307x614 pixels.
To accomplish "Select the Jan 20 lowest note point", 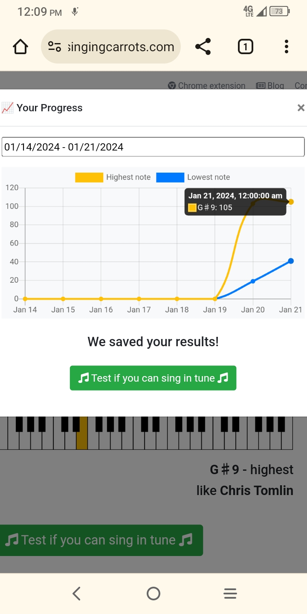I will pyautogui.click(x=253, y=281).
